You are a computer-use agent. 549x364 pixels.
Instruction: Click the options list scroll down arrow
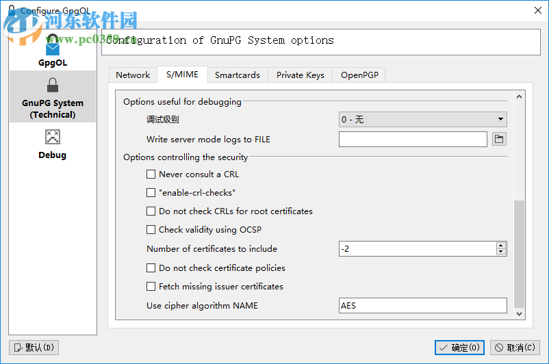click(520, 314)
